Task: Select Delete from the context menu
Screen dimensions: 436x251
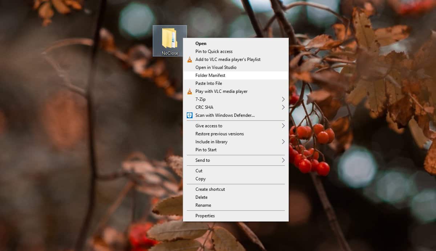Action: (x=236, y=197)
